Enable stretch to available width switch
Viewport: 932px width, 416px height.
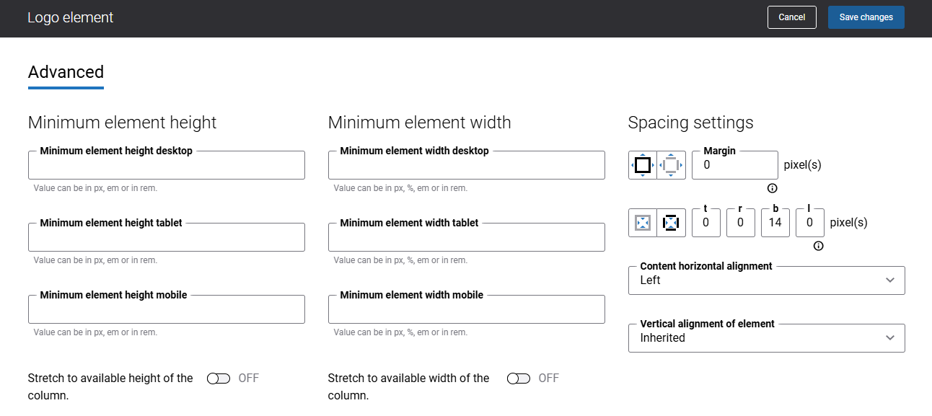pyautogui.click(x=518, y=379)
